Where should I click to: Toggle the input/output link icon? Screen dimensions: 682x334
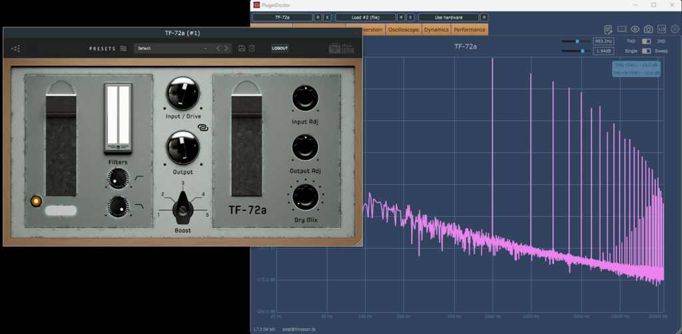click(202, 128)
